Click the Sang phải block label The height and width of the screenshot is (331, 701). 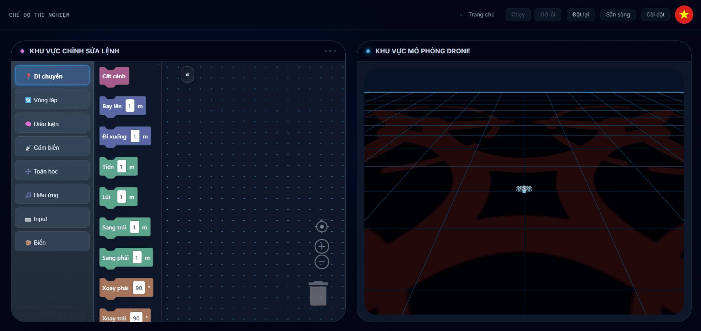(x=116, y=258)
